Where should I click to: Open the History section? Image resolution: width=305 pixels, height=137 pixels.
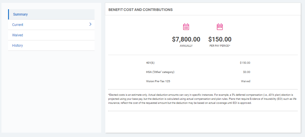point(51,46)
